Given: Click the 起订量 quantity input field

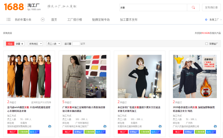Looking at the screenshot, I should pos(76,44).
